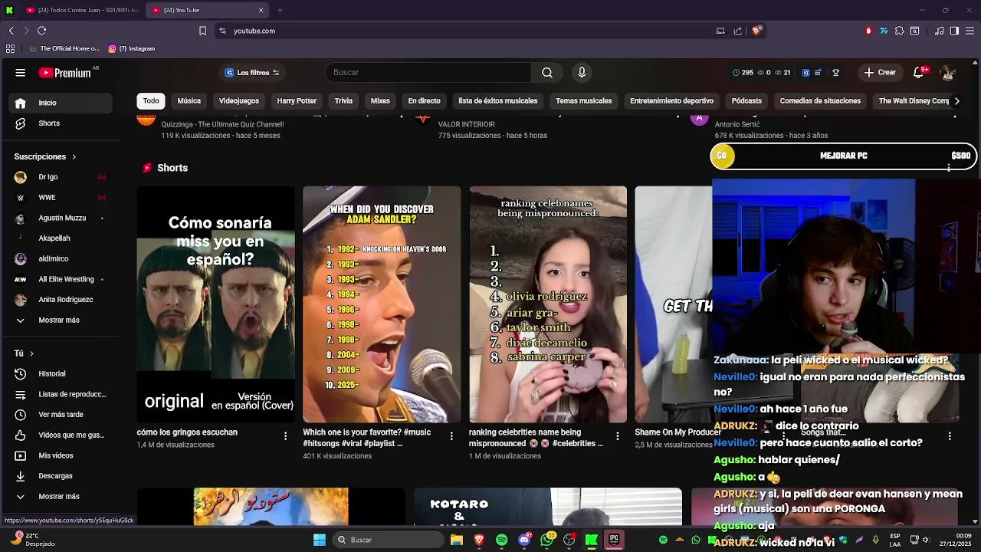981x552 pixels.
Task: Open 'ranking celeb names' short thumbnail
Action: click(548, 304)
